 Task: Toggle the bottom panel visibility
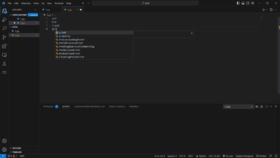click(243, 3)
